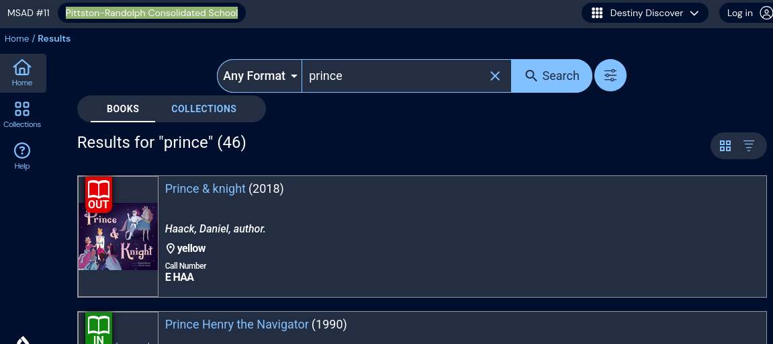The height and width of the screenshot is (344, 773).
Task: Click the user account profile icon
Action: tap(766, 13)
